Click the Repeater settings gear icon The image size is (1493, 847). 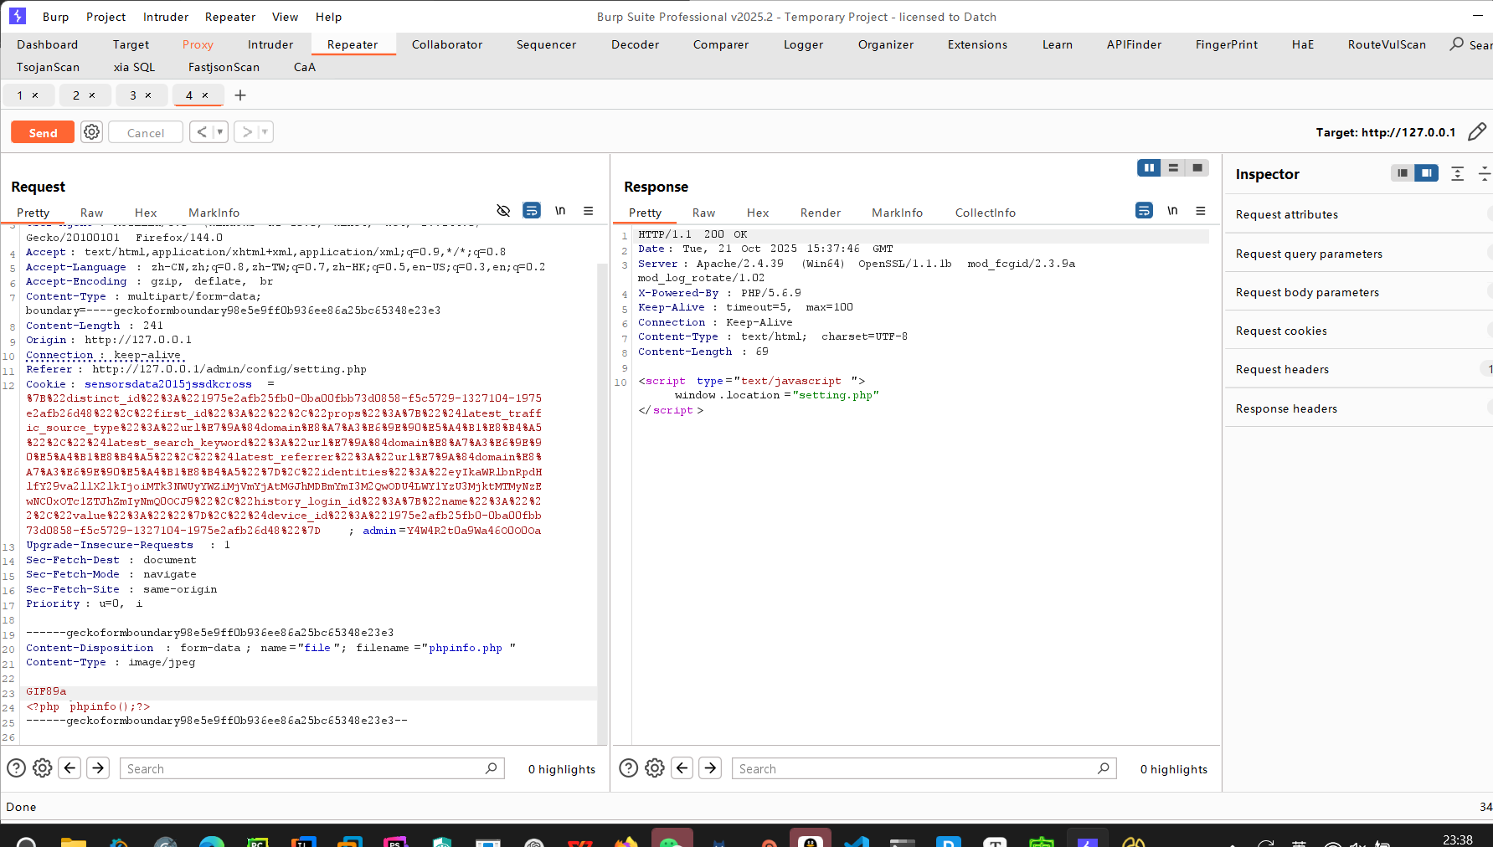[x=92, y=132]
